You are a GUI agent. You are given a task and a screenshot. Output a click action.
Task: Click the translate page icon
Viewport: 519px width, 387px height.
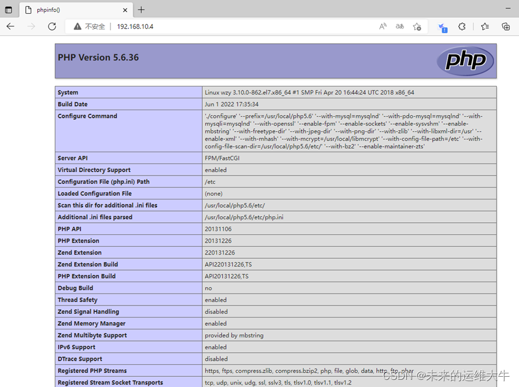pos(400,26)
